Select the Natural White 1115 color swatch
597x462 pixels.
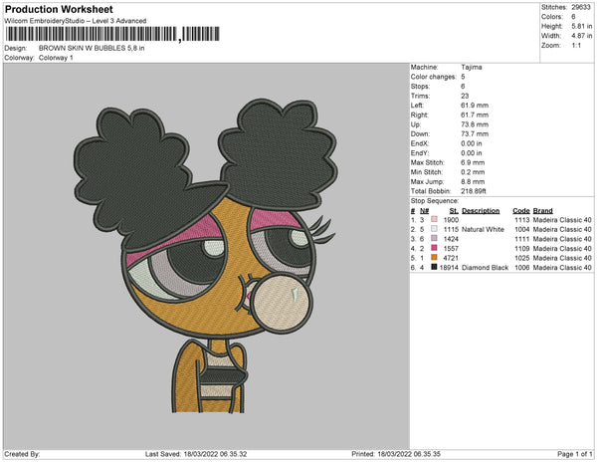click(x=434, y=229)
